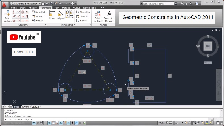Switch to the Insert ribbon tab
Image resolution: width=224 pixels, height=126 pixels.
point(23,8)
